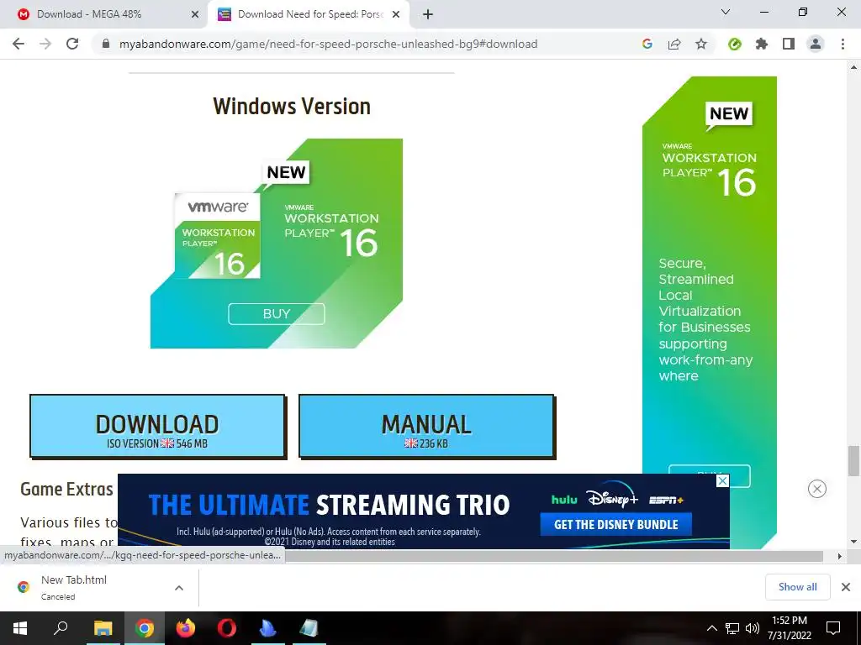Click the browser forward arrow
The image size is (861, 645).
click(x=45, y=44)
